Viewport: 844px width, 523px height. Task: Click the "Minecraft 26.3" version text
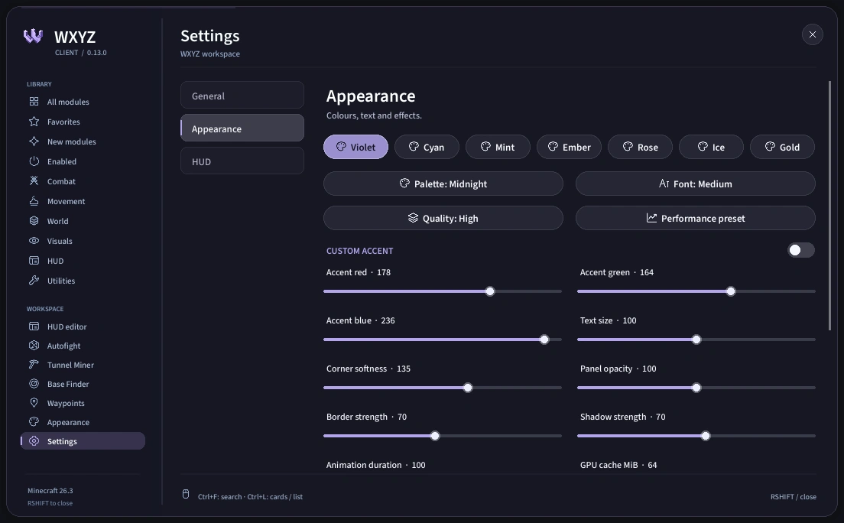50,491
